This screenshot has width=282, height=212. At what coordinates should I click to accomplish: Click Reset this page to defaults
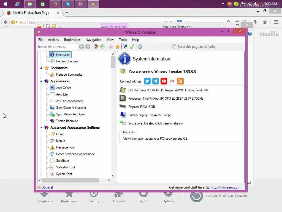click(194, 47)
